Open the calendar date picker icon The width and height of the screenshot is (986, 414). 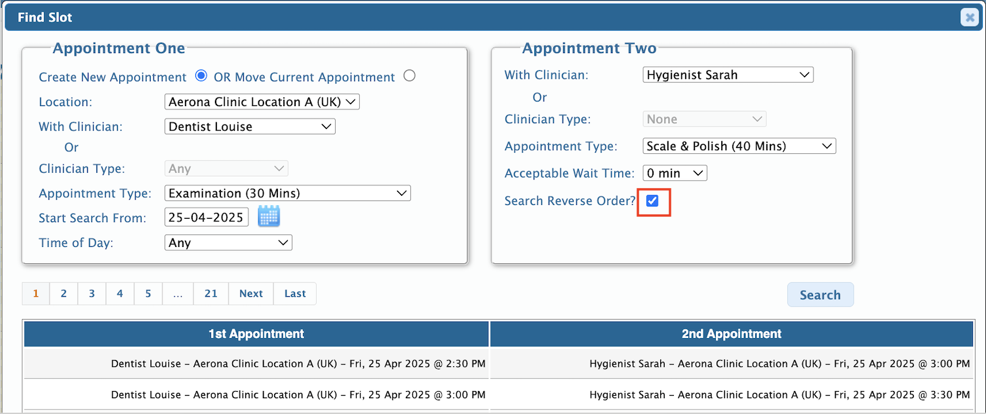point(269,216)
